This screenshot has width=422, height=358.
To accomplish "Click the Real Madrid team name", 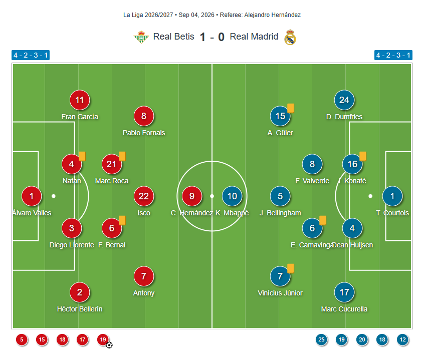I will click(x=254, y=37).
